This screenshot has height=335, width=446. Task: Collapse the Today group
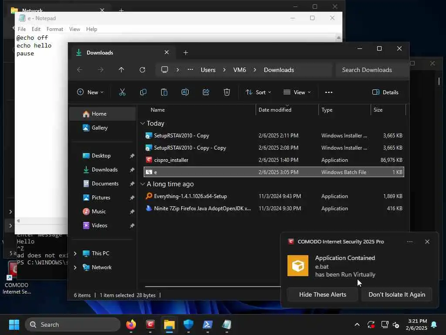142,123
